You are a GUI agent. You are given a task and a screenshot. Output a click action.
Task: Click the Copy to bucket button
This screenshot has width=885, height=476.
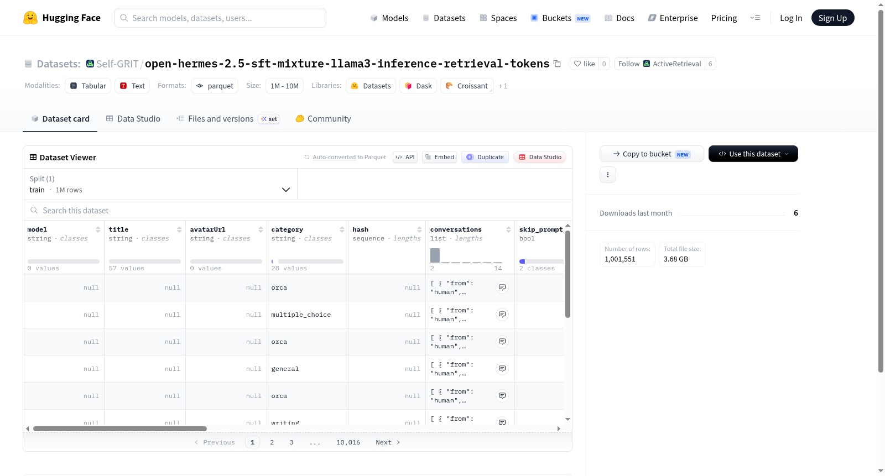tap(652, 154)
